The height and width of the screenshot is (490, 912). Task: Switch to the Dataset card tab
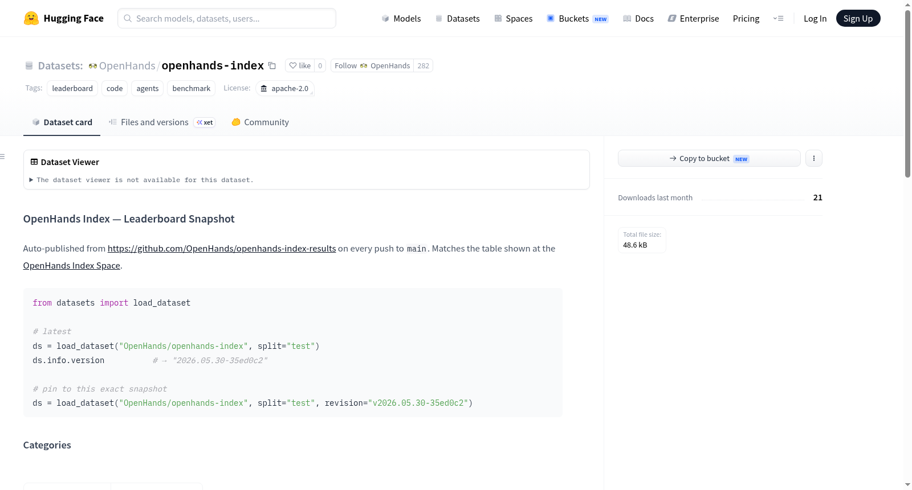coord(62,122)
